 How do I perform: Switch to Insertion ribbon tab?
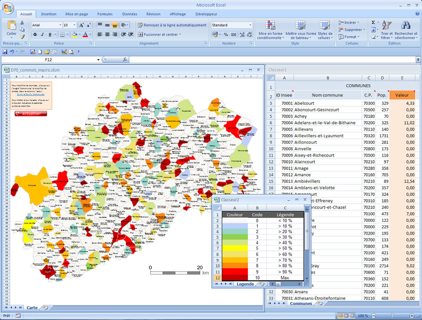[49, 14]
